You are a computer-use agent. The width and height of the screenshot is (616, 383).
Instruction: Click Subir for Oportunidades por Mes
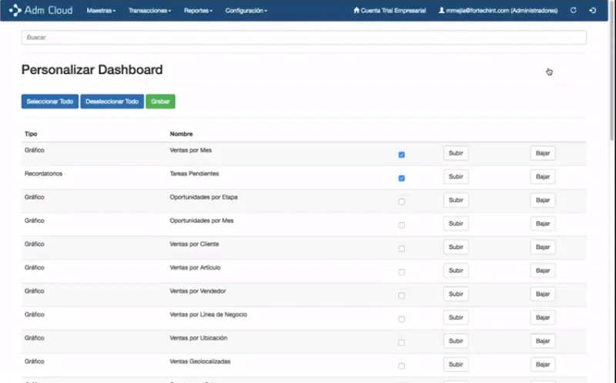(x=456, y=223)
